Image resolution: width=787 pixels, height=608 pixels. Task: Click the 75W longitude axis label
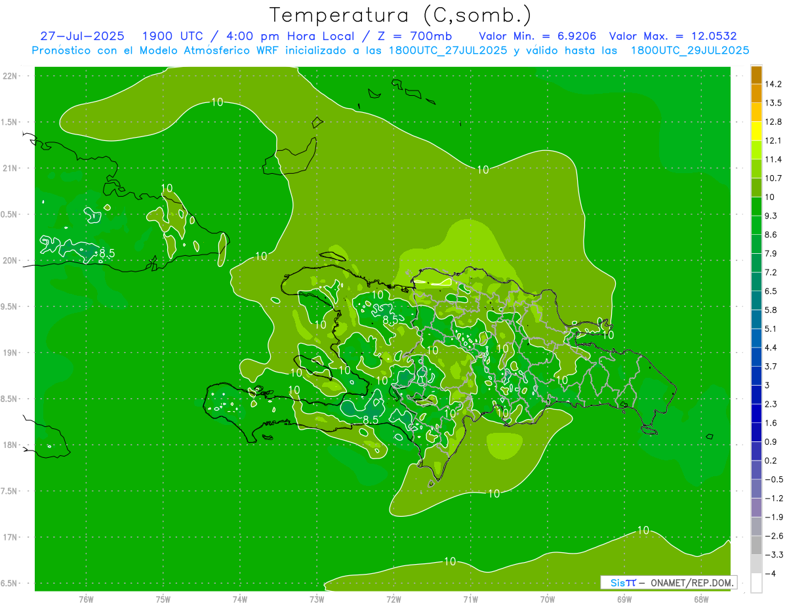pyautogui.click(x=163, y=599)
